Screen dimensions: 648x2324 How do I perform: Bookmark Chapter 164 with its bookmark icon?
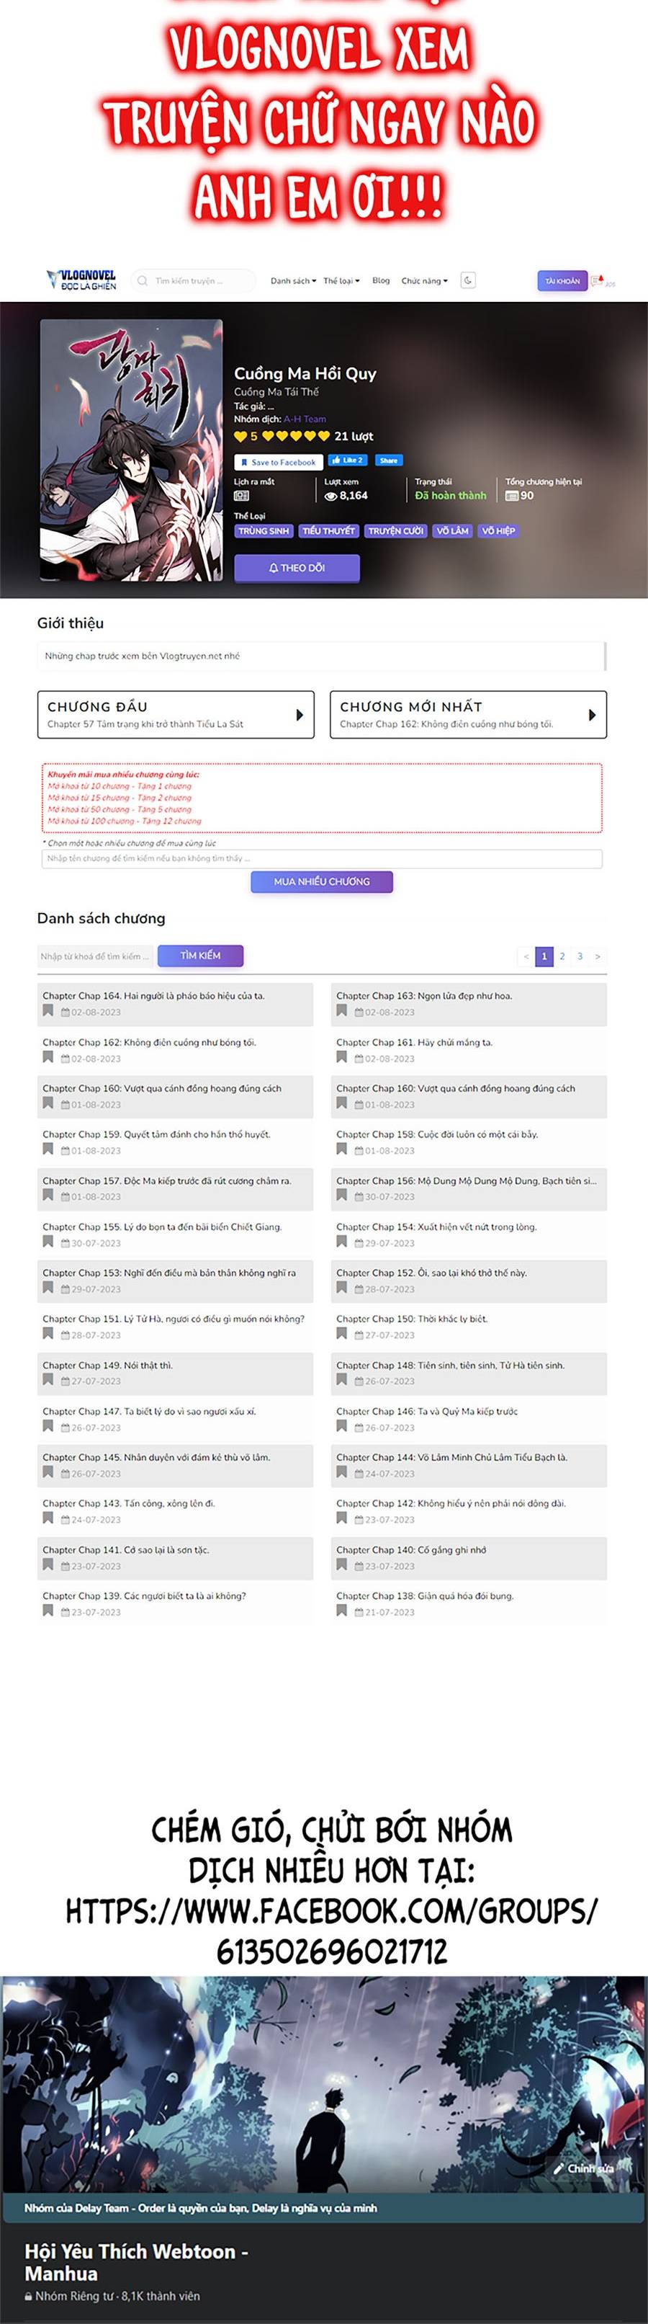[x=48, y=1010]
